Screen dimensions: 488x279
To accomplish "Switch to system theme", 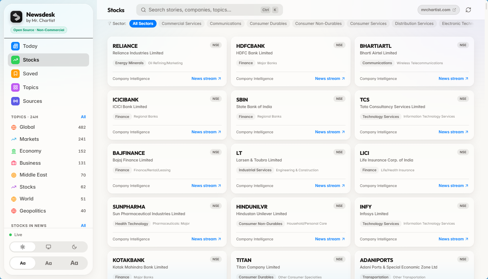I will pyautogui.click(x=48, y=247).
